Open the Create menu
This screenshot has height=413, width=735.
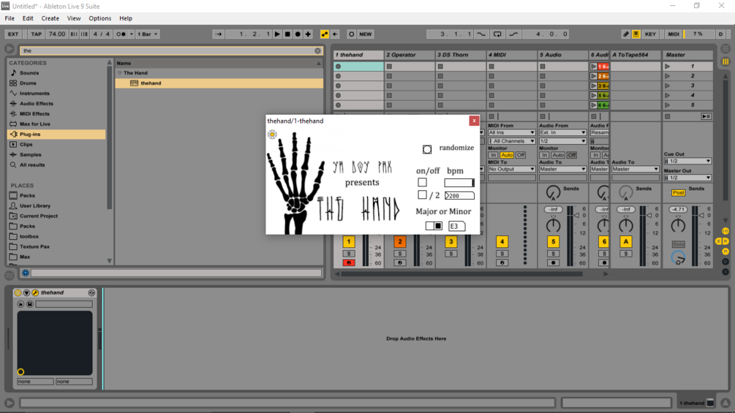tap(50, 18)
